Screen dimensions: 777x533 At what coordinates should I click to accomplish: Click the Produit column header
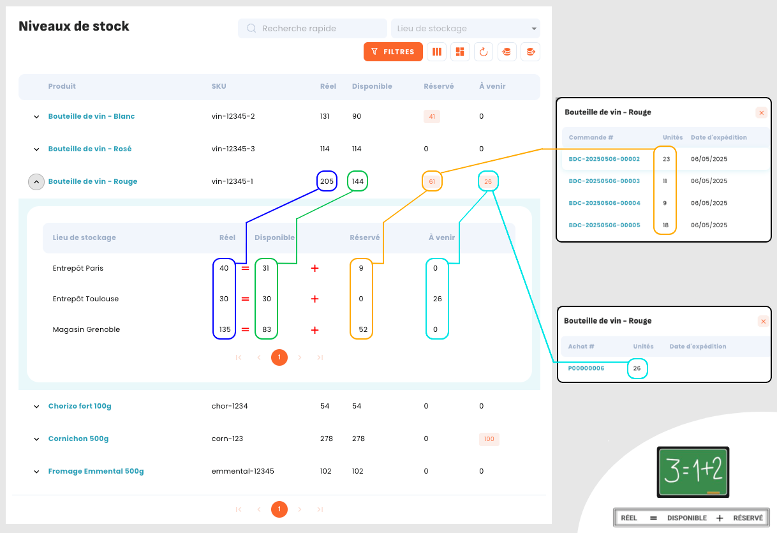pyautogui.click(x=62, y=86)
